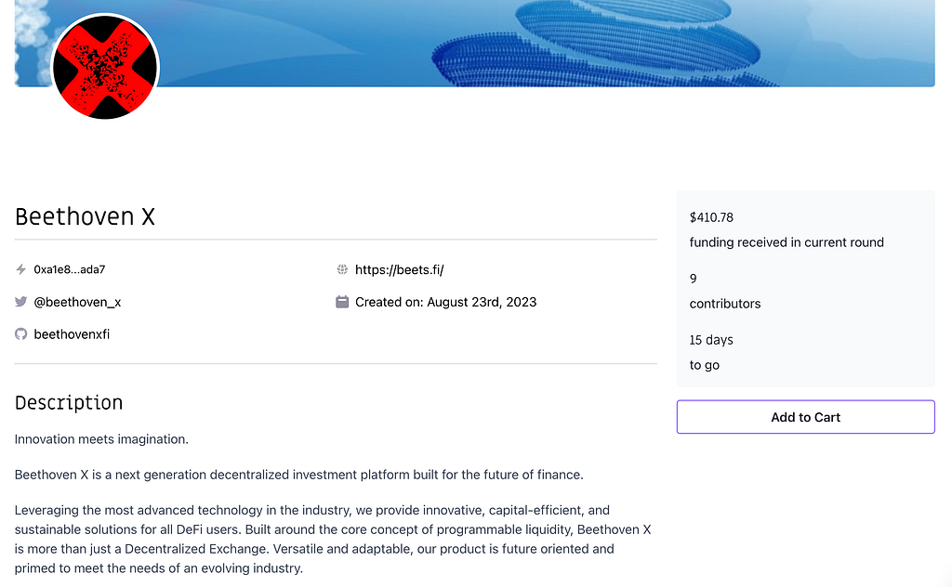Open the @beethoven_x Twitter profile
952x587 pixels.
click(x=77, y=302)
